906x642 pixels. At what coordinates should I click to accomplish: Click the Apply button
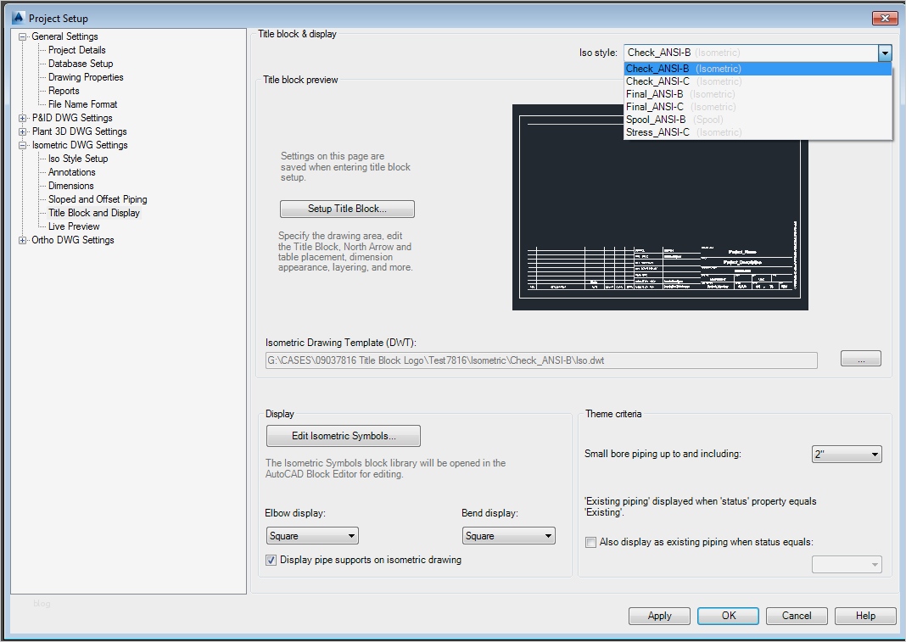pyautogui.click(x=659, y=616)
